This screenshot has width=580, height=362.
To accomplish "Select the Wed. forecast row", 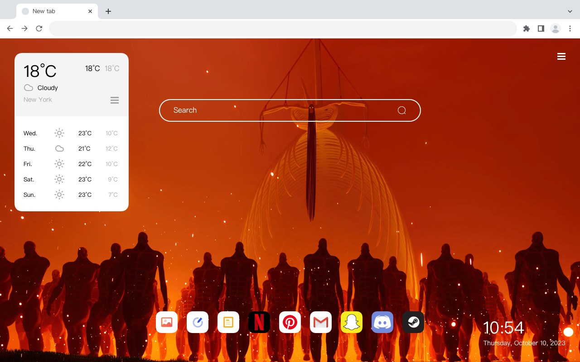I will (71, 133).
